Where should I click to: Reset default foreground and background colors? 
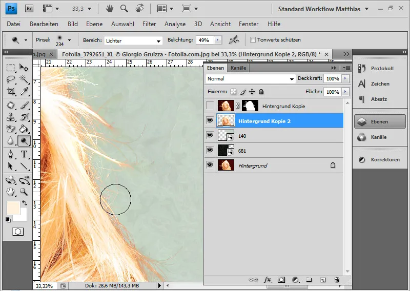click(x=8, y=220)
